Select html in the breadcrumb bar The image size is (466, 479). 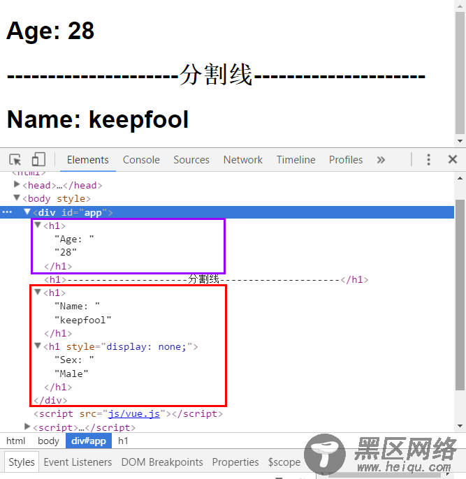click(15, 441)
